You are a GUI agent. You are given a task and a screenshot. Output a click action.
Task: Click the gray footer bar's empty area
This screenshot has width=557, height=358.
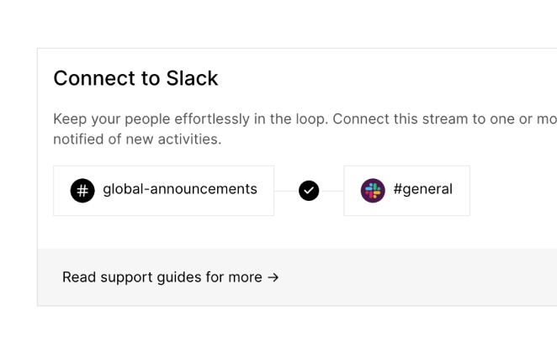[421, 277]
